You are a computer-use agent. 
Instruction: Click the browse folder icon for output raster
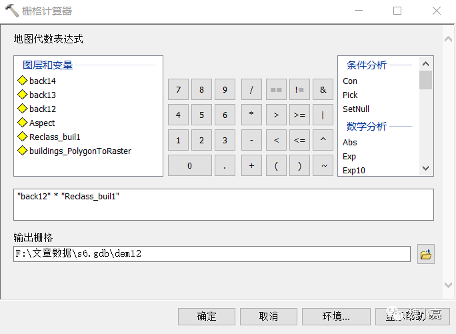(426, 254)
